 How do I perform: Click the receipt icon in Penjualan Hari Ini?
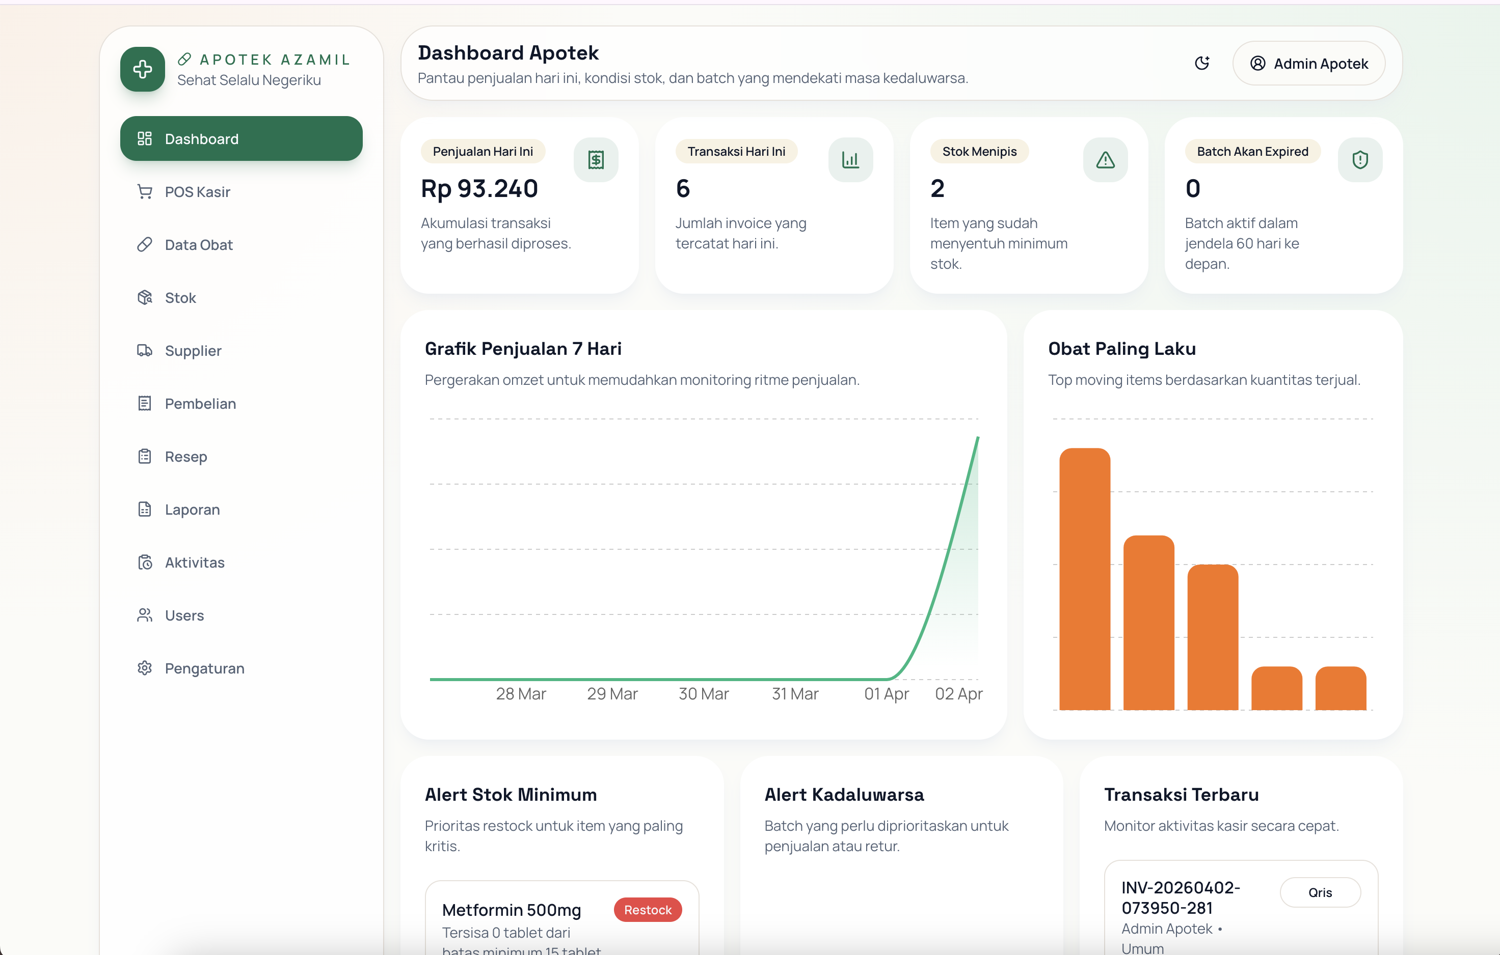(596, 160)
